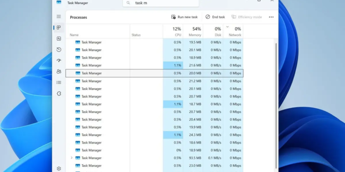Open the Startup apps sidebar page

click(x=58, y=61)
